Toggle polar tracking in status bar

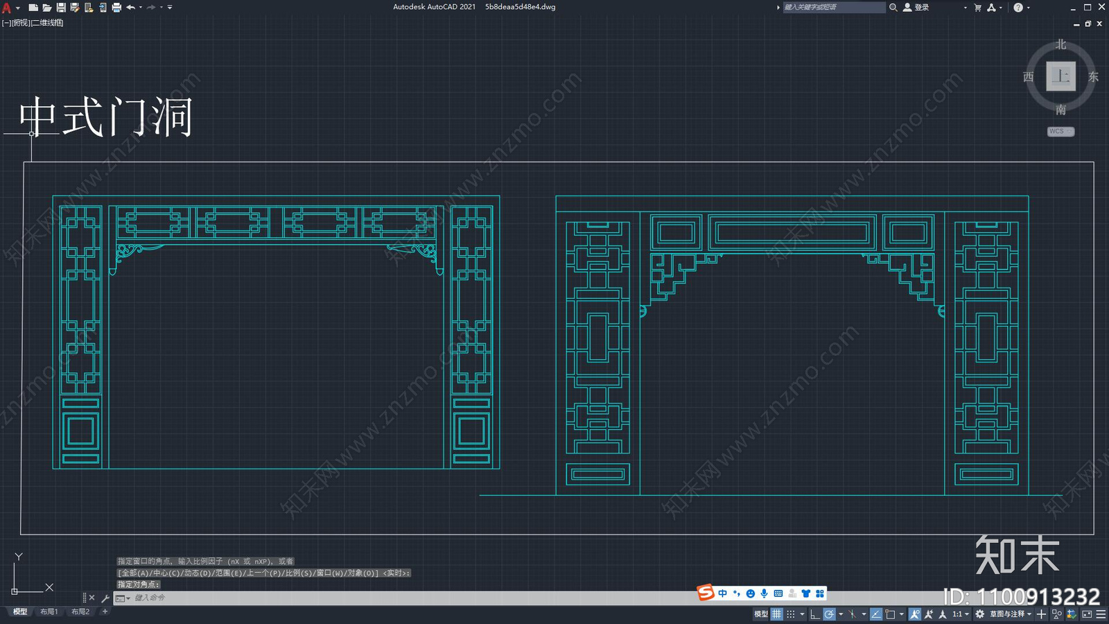[x=829, y=614]
